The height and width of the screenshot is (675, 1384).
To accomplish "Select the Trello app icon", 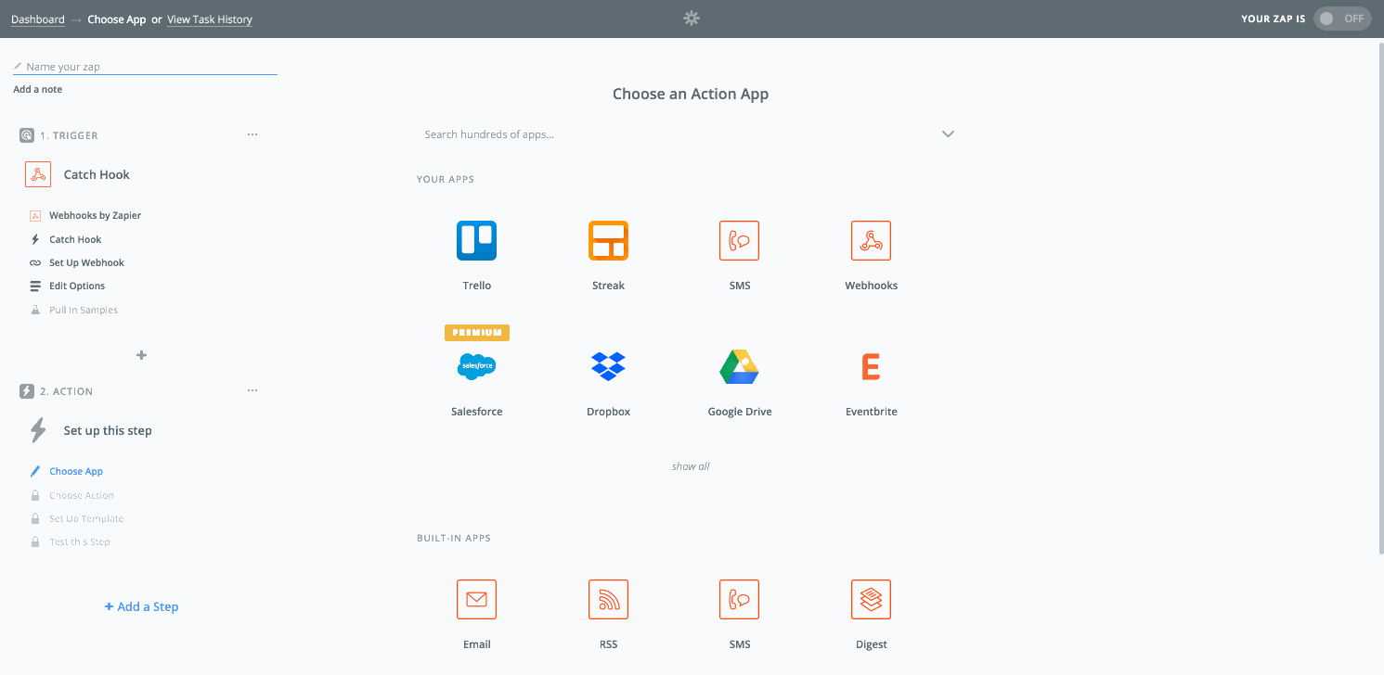I will pyautogui.click(x=477, y=240).
